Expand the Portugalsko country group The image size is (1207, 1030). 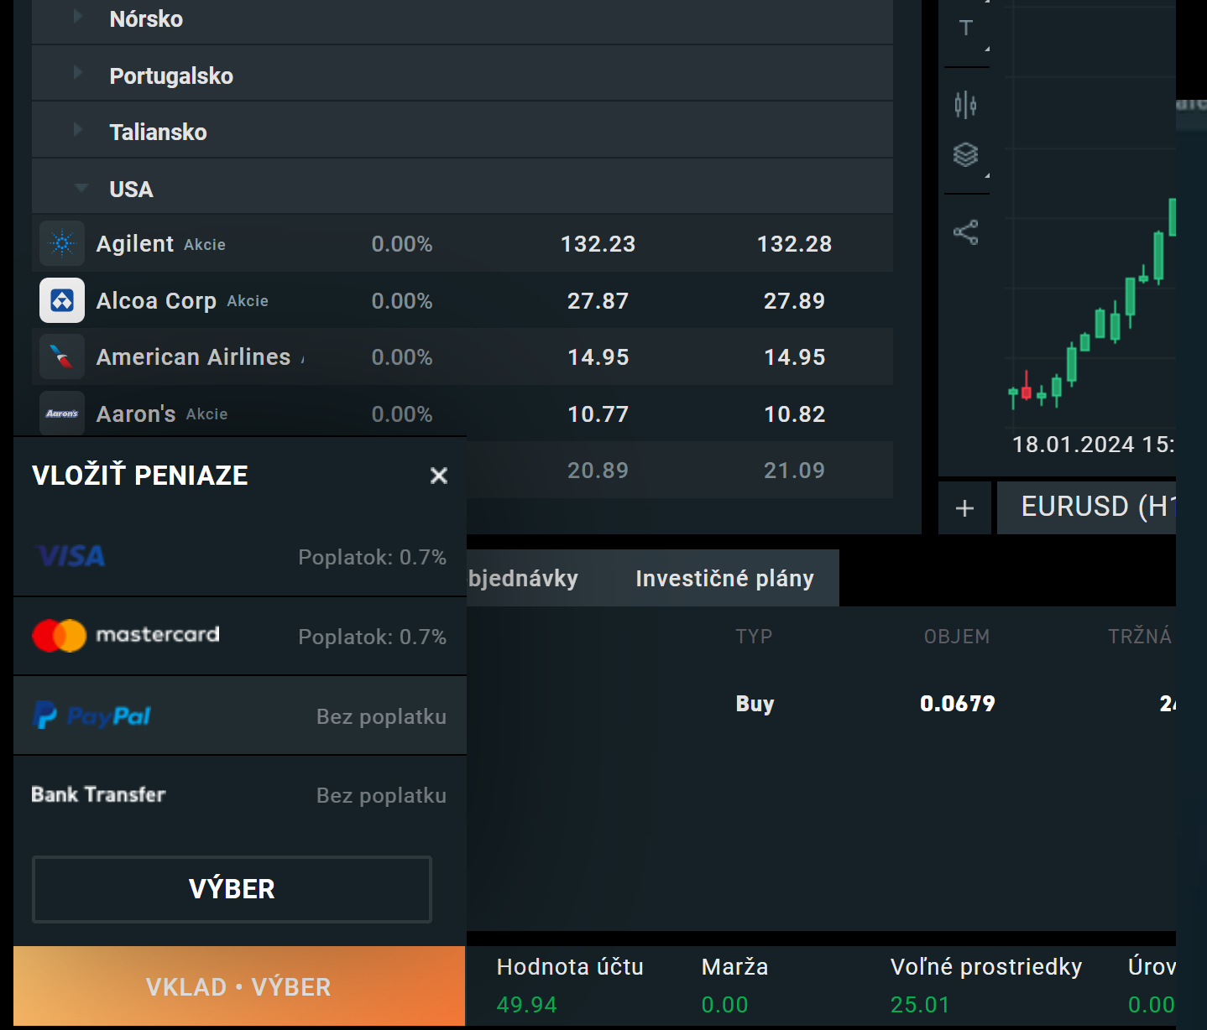coord(78,74)
